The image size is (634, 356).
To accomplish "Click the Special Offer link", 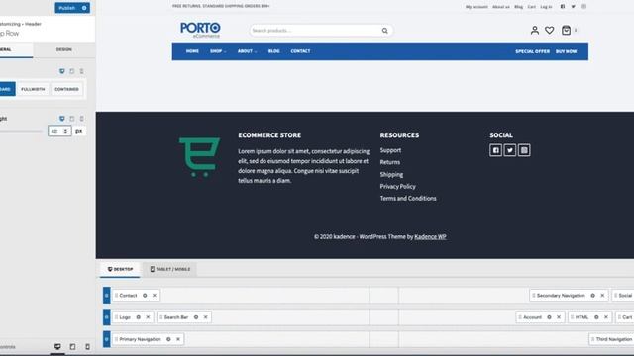I will (x=532, y=51).
